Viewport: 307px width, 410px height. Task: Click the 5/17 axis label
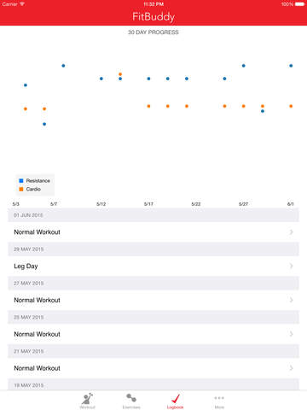coord(148,204)
